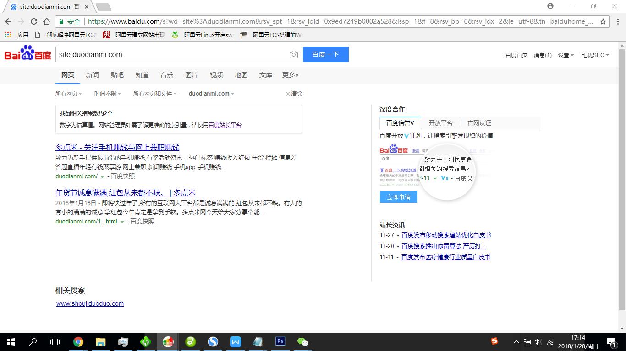Close the site:duodianmi.com tab

click(87, 7)
